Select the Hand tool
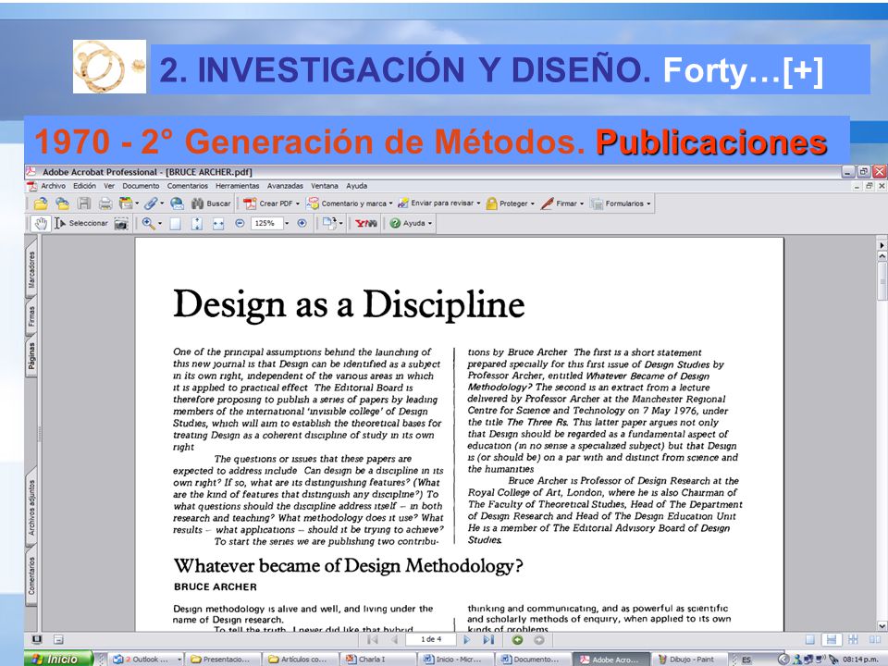This screenshot has height=666, width=888. tap(40, 223)
